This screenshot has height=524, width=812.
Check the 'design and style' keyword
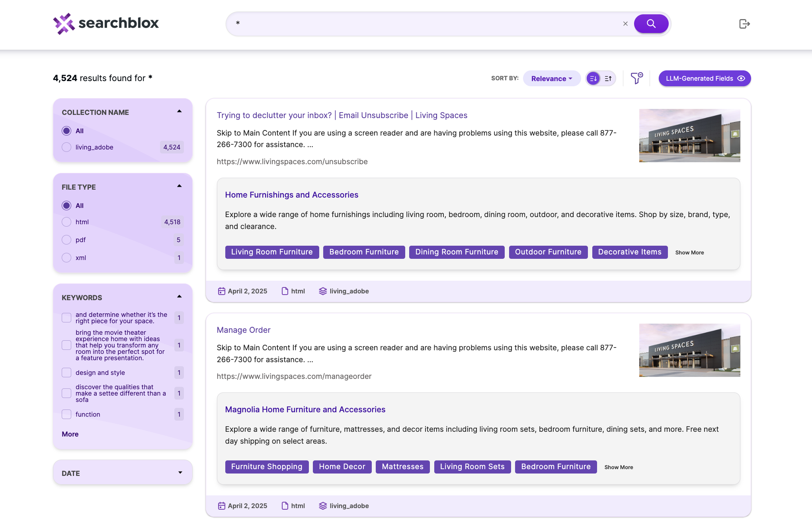(x=66, y=373)
